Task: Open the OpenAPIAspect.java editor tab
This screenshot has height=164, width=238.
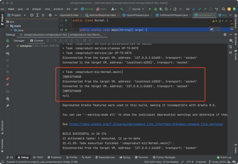Action: coord(136,15)
